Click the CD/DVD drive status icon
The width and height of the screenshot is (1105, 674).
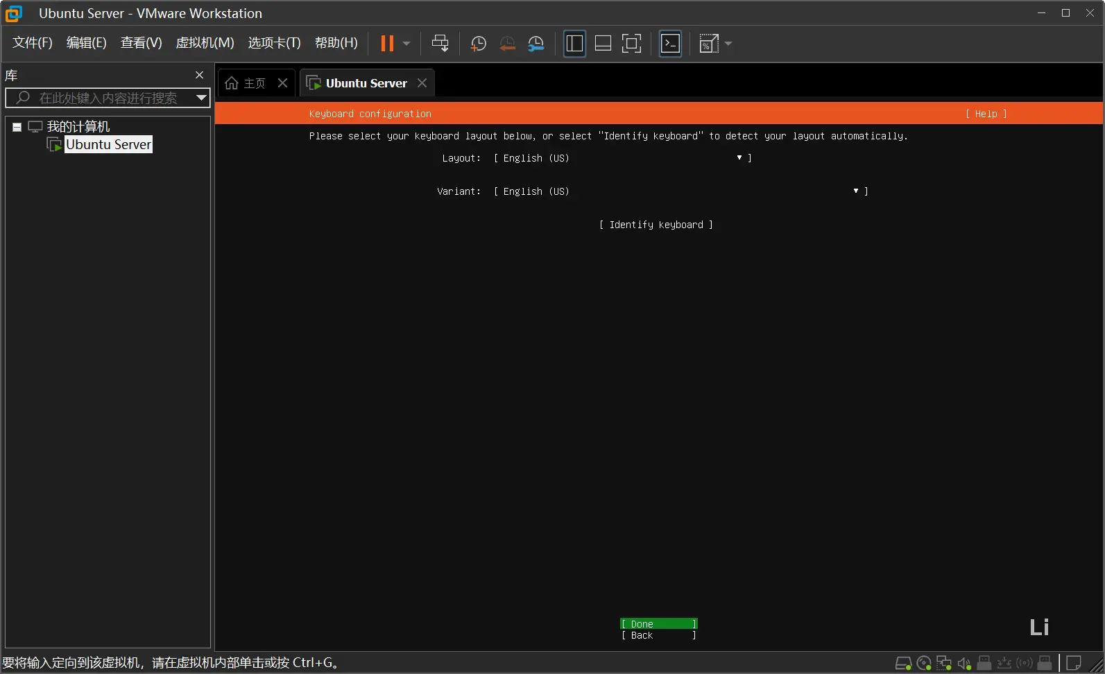tap(924, 664)
